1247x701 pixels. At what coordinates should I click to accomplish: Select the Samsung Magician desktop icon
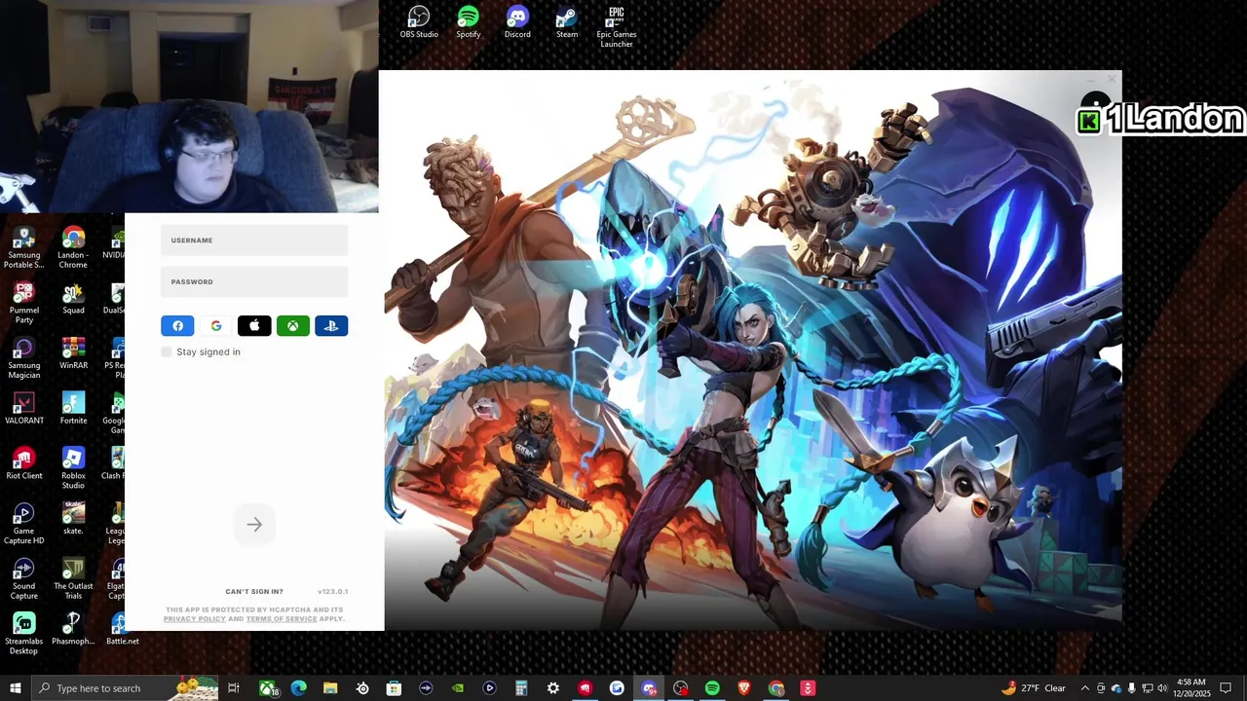(23, 359)
